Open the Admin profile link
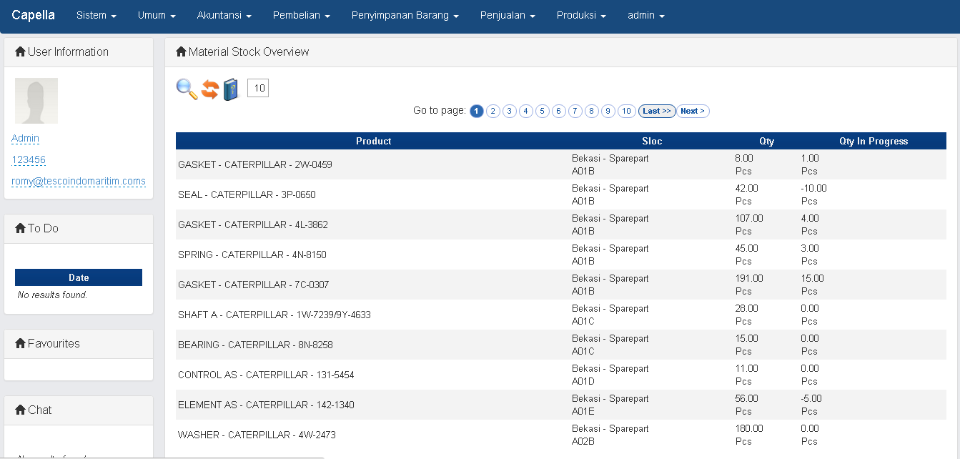Viewport: 960px width, 459px height. click(x=25, y=139)
